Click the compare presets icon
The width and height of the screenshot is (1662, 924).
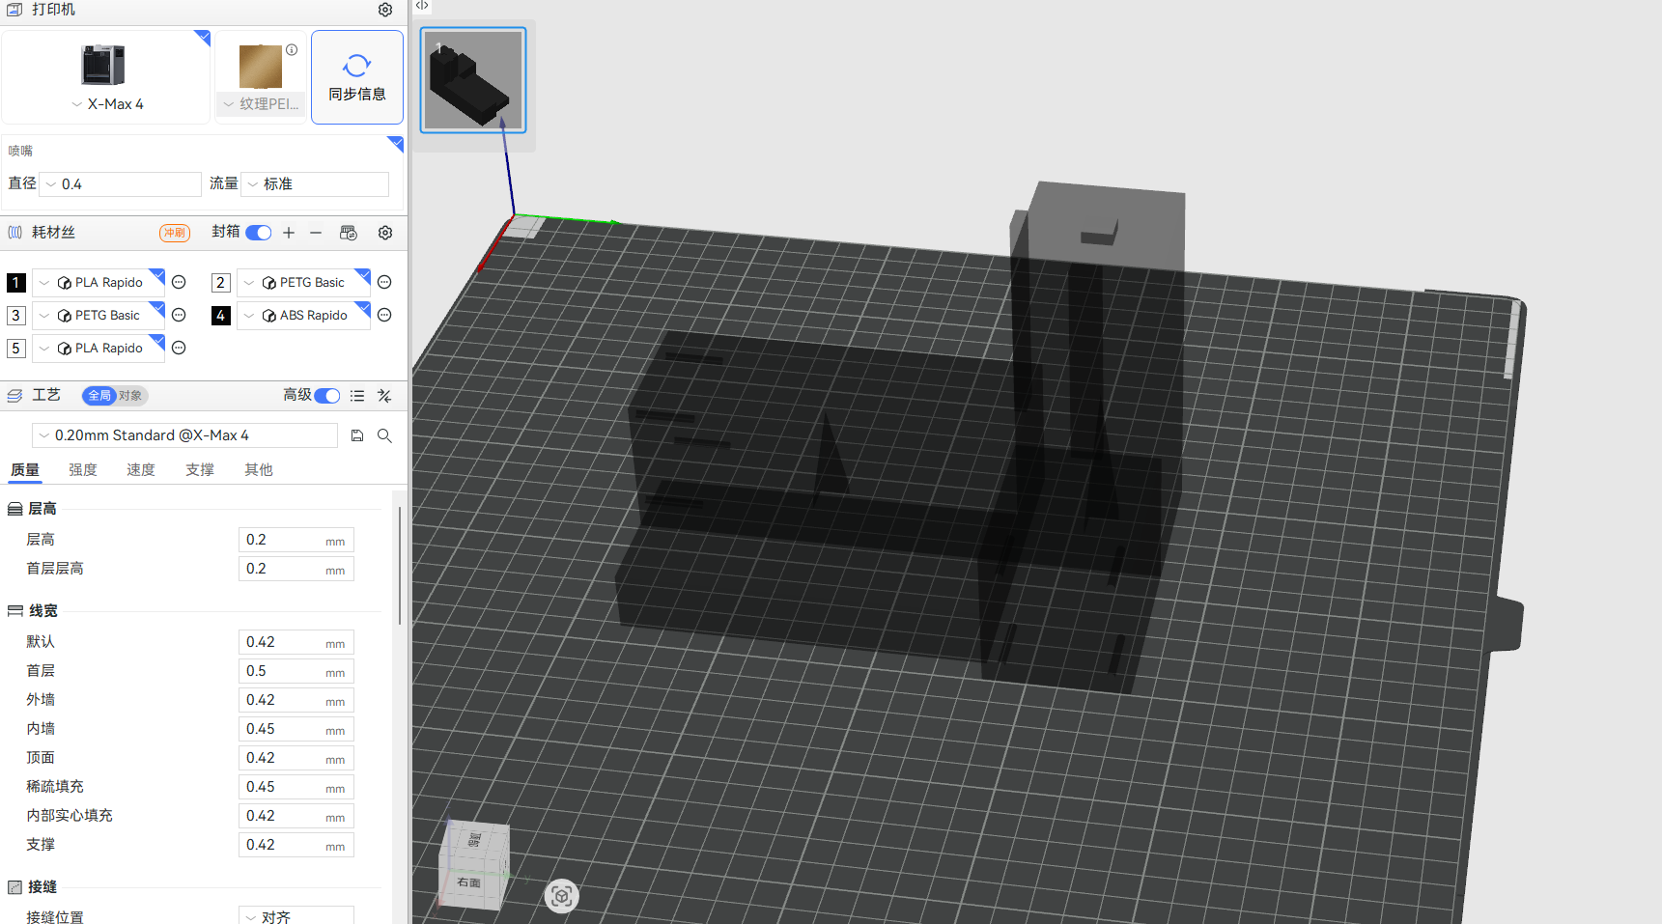(384, 396)
